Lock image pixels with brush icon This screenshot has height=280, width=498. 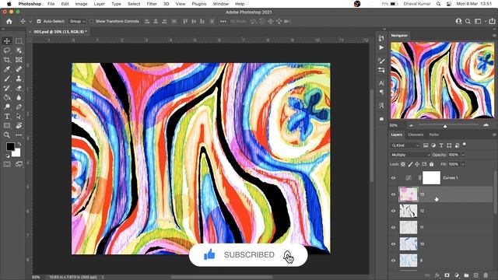pos(410,164)
